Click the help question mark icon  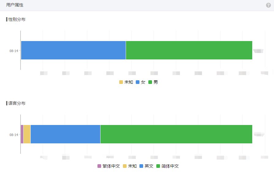268,5
